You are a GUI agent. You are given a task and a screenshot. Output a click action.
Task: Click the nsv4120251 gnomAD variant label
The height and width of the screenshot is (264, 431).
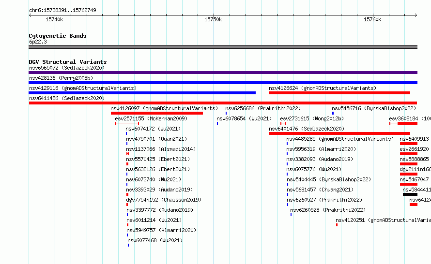[383, 220]
